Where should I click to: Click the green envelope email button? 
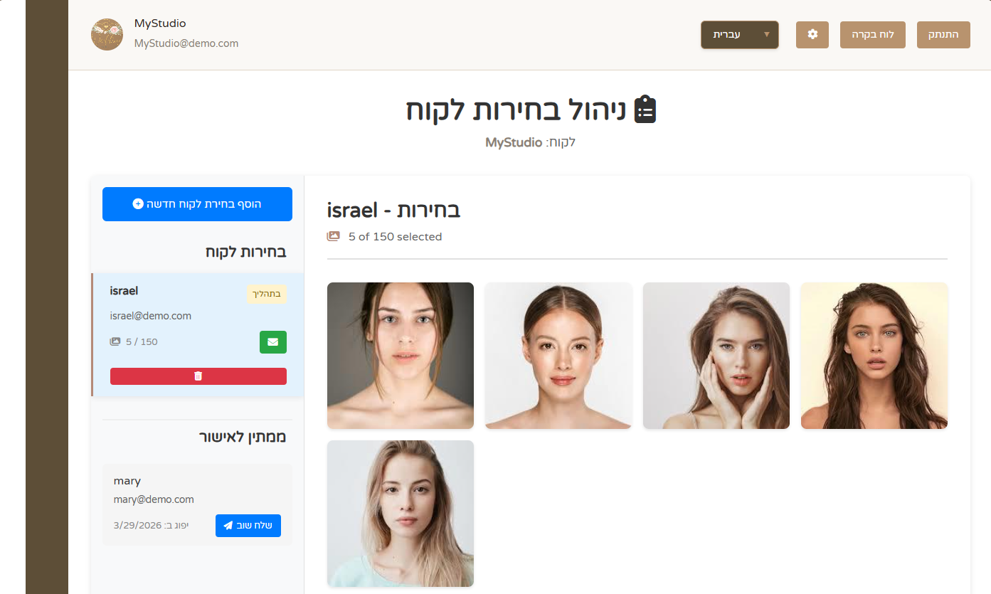click(x=273, y=341)
